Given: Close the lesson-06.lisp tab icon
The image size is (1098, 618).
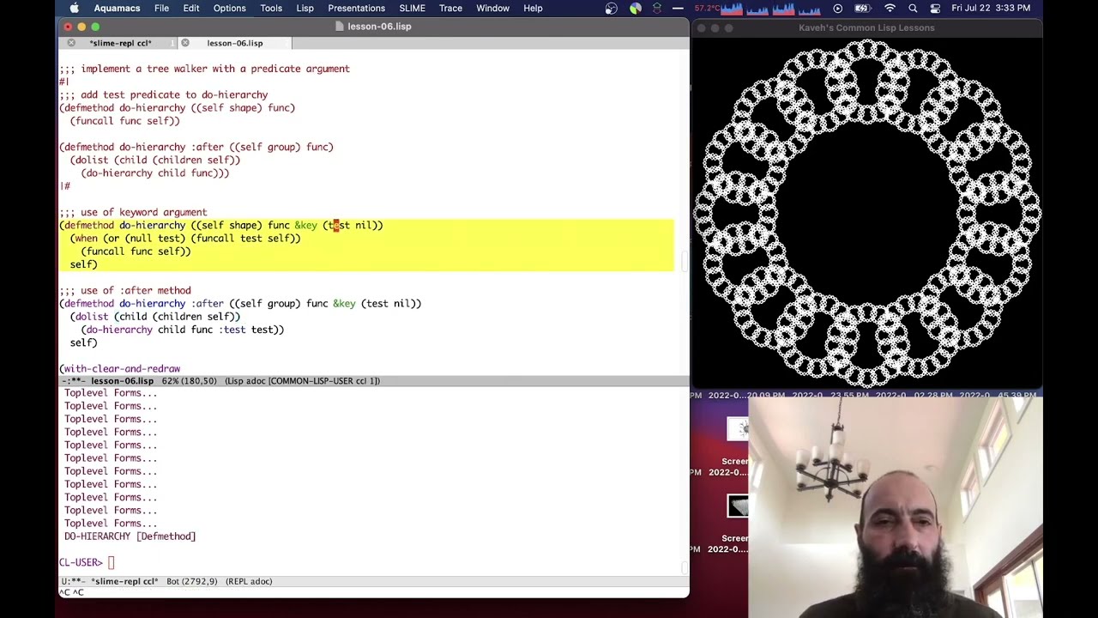Looking at the screenshot, I should click(185, 43).
